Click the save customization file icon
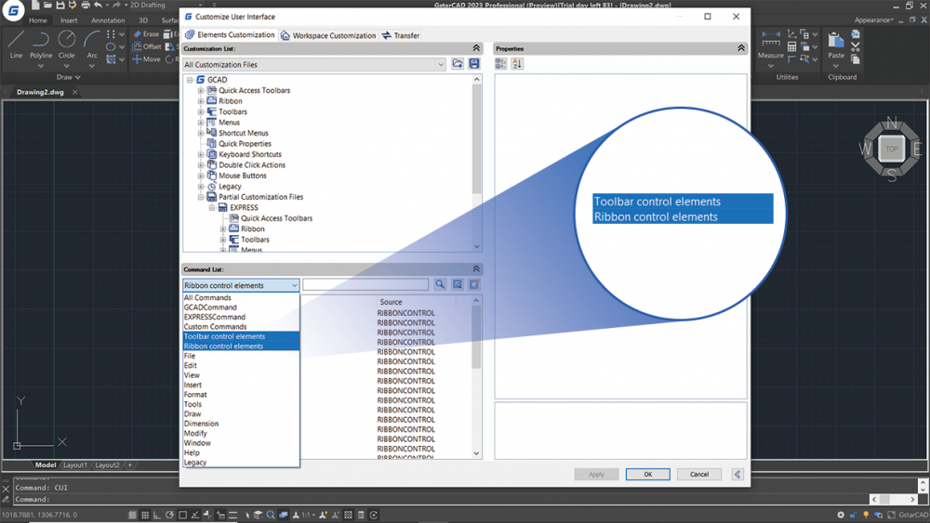 point(474,64)
